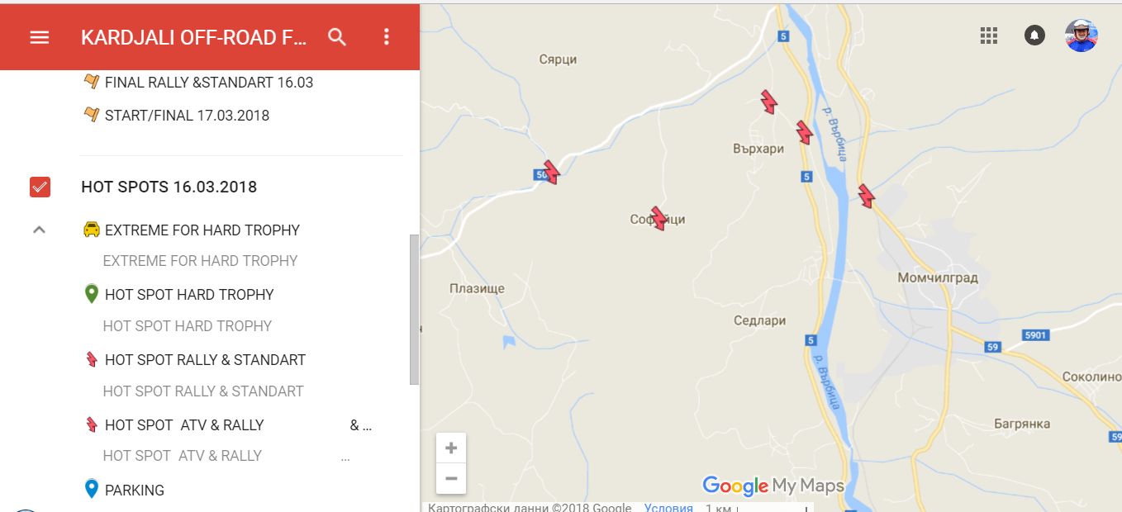Select the yellow car EXTREME FOR HARD TROPHY icon
Screen dimensions: 1122x512
(x=91, y=230)
